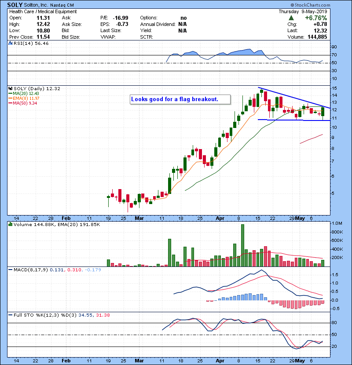
Task: Click the Mar label on the lower date axis
Action: coord(139,361)
